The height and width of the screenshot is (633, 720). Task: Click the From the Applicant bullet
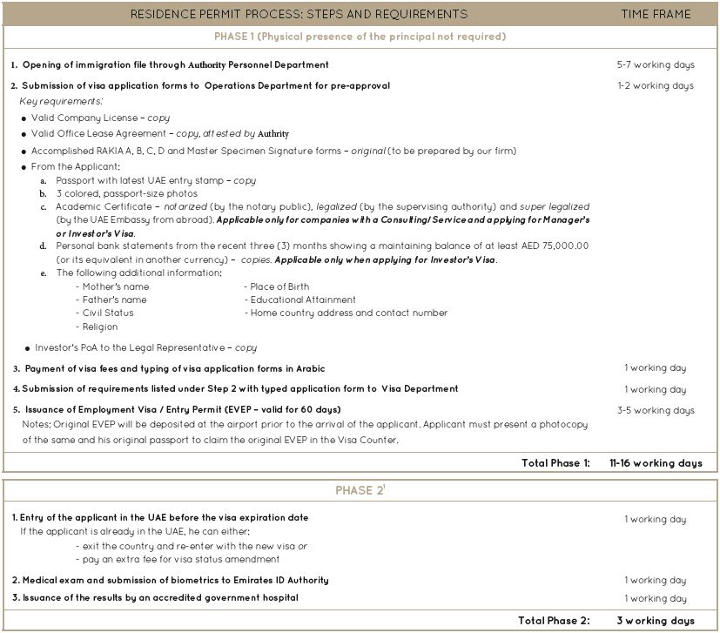[x=76, y=166]
